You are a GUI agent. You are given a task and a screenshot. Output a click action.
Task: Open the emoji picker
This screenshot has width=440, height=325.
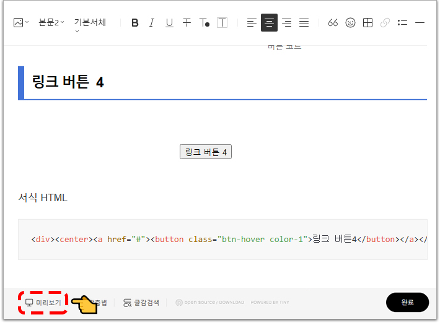[x=350, y=23]
